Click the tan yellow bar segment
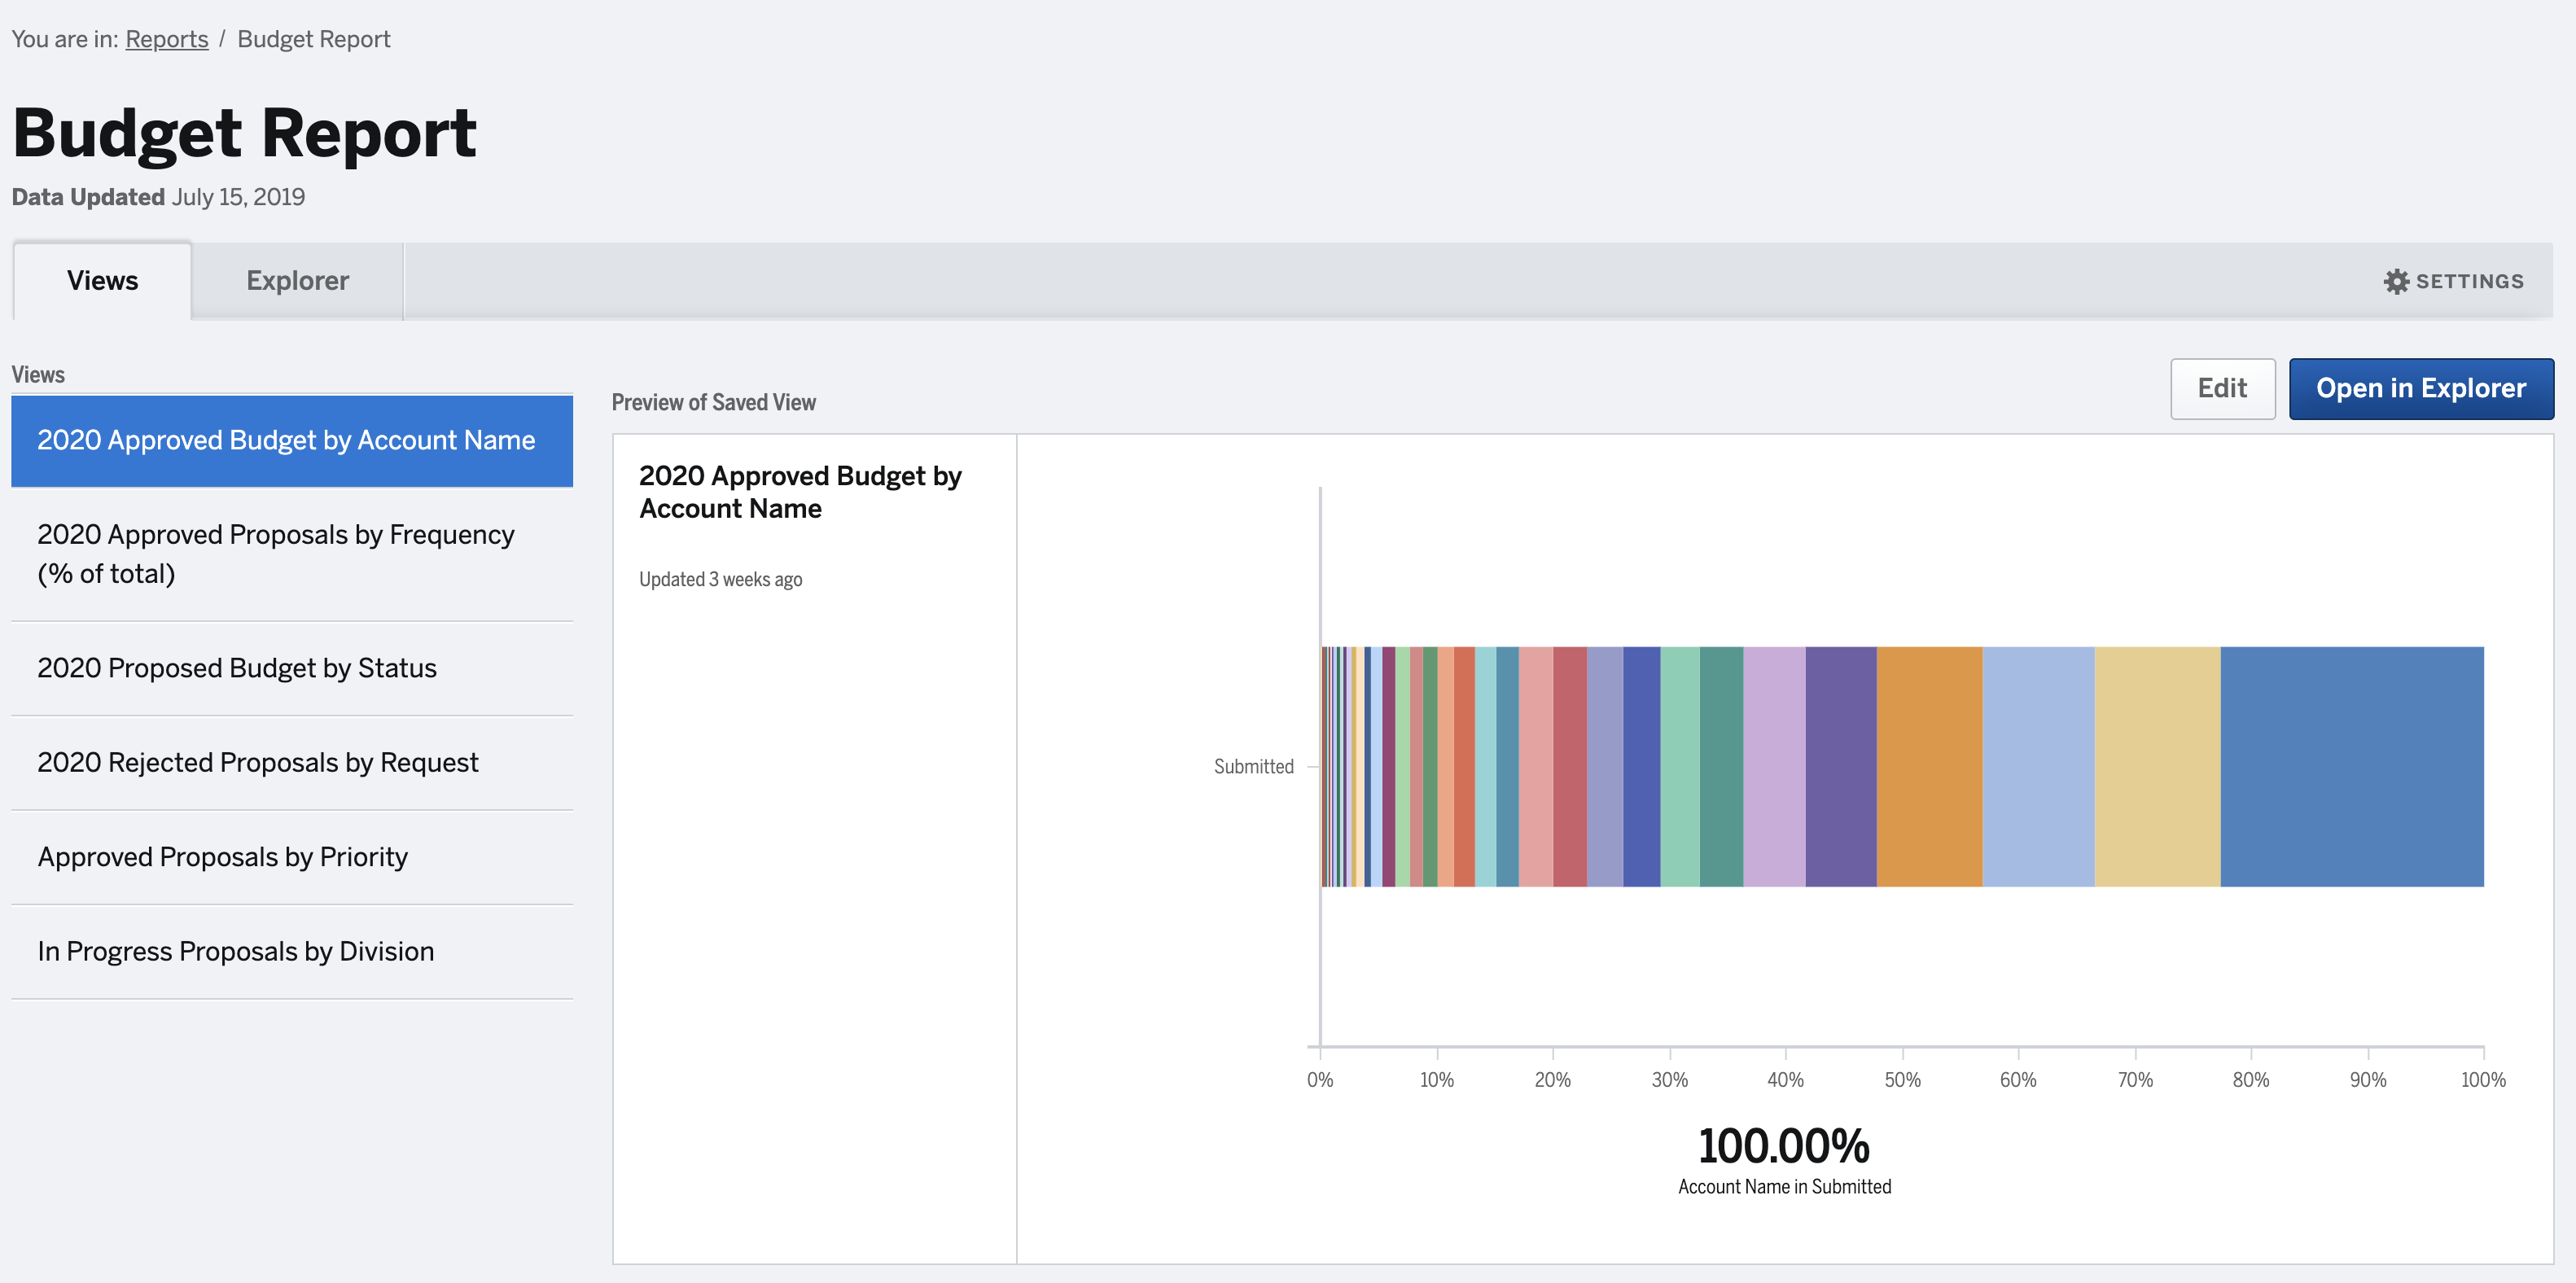The width and height of the screenshot is (2576, 1283). 2157,766
